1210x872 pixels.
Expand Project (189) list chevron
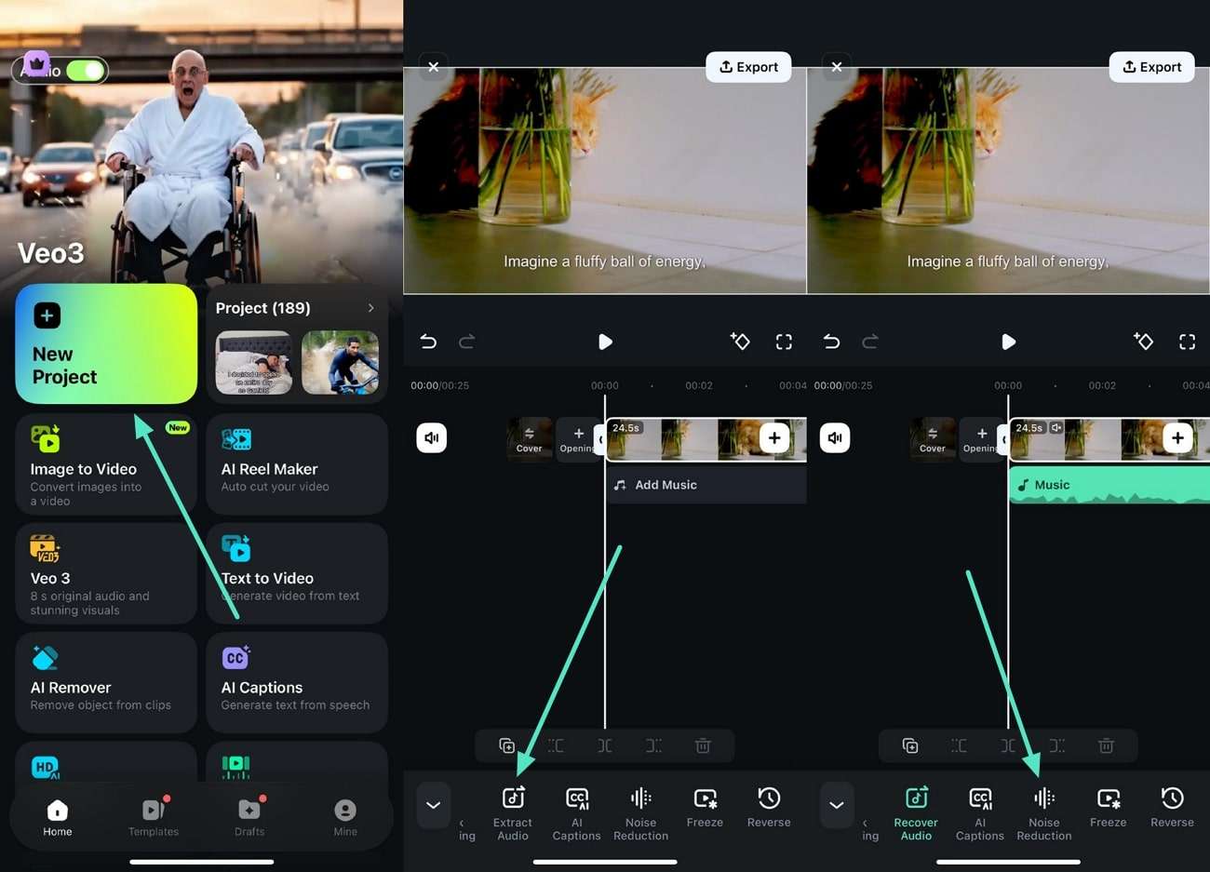370,308
